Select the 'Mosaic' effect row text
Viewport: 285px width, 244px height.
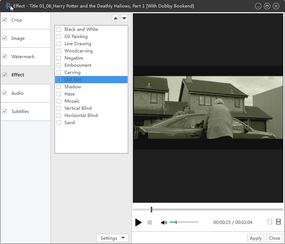(x=72, y=101)
